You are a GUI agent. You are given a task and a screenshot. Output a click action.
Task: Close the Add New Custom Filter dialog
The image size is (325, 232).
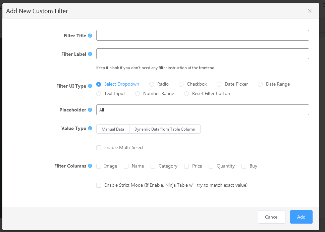tap(310, 11)
